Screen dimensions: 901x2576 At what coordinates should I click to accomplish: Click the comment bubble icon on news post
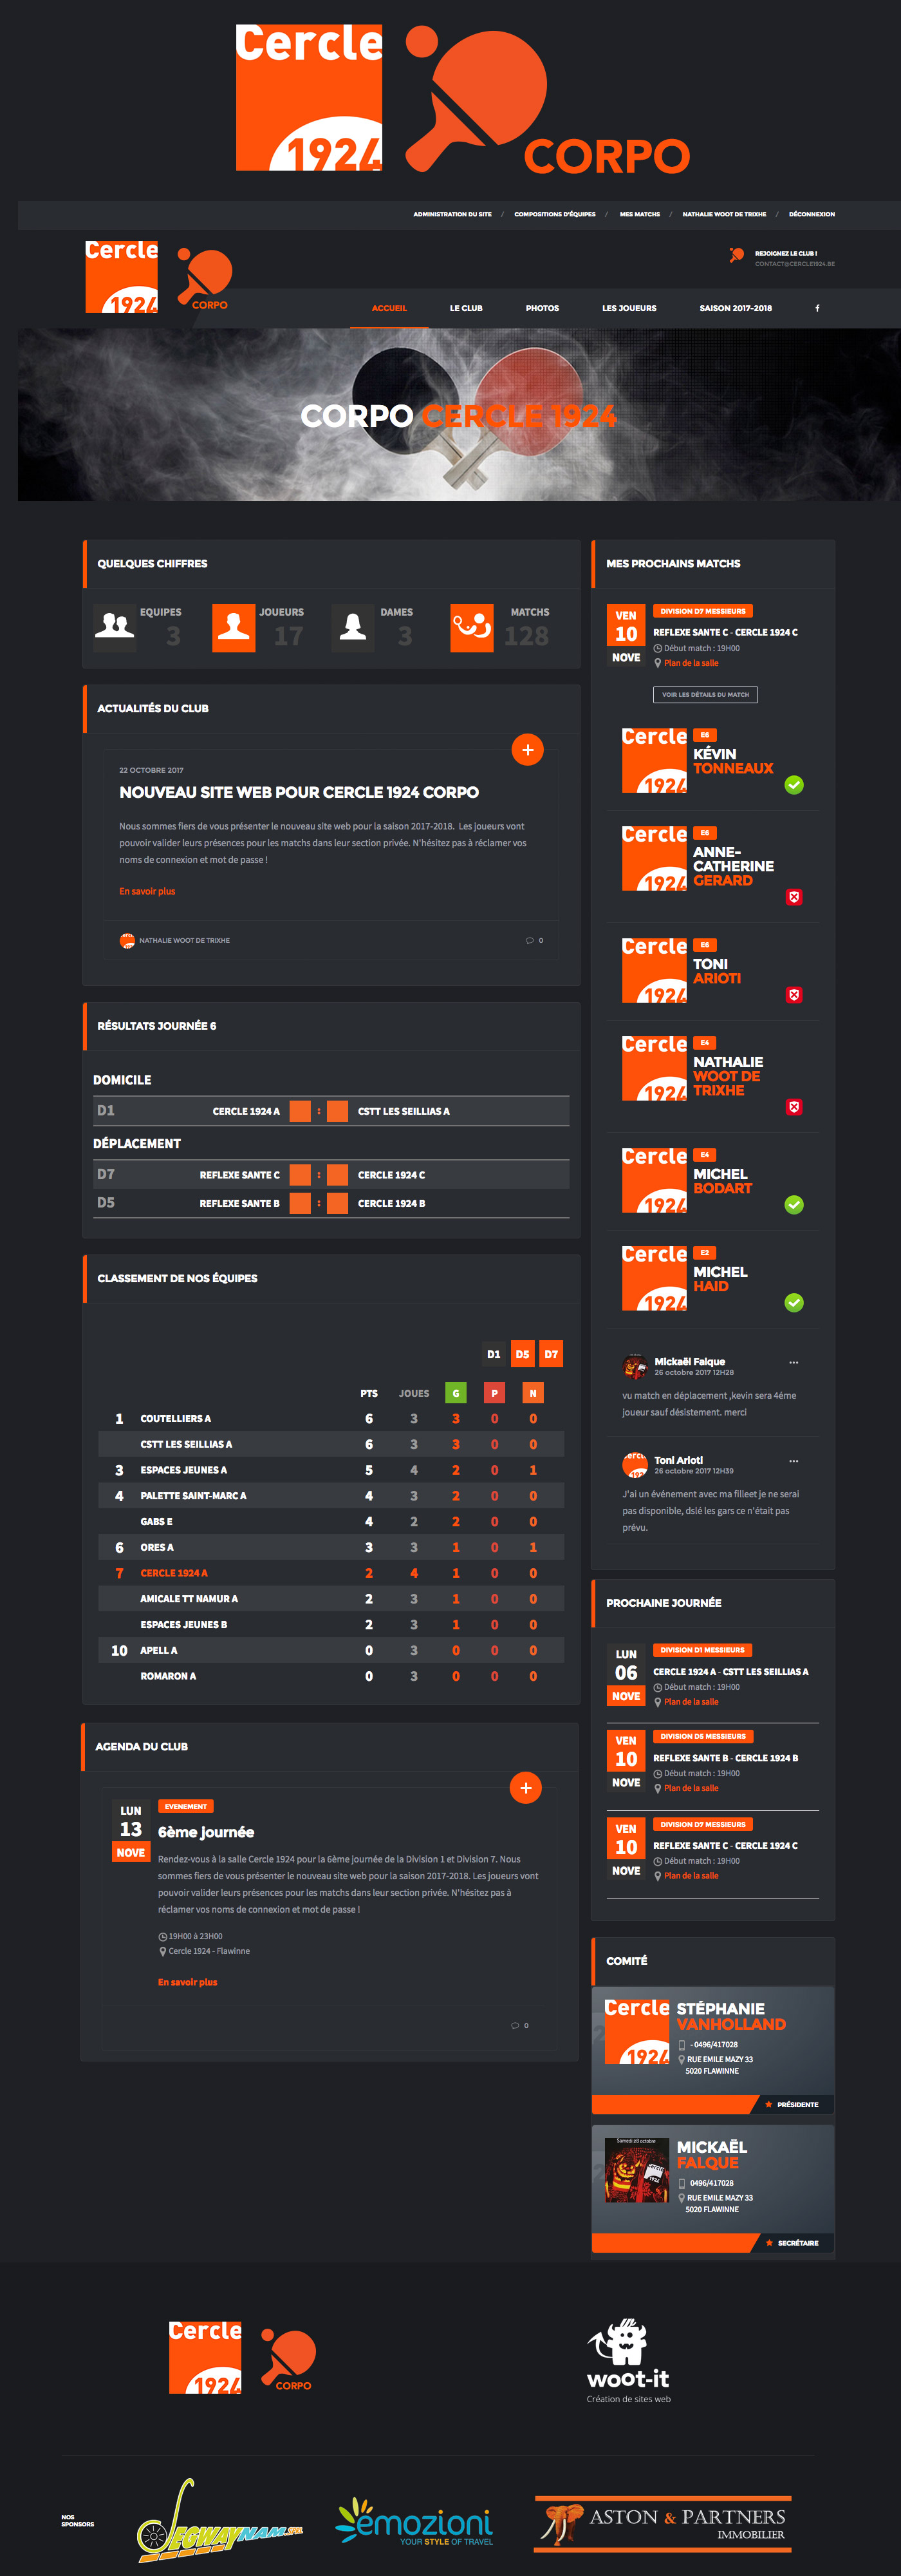[x=530, y=940]
